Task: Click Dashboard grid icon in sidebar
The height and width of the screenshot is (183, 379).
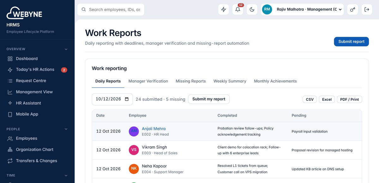Action: (x=10, y=59)
